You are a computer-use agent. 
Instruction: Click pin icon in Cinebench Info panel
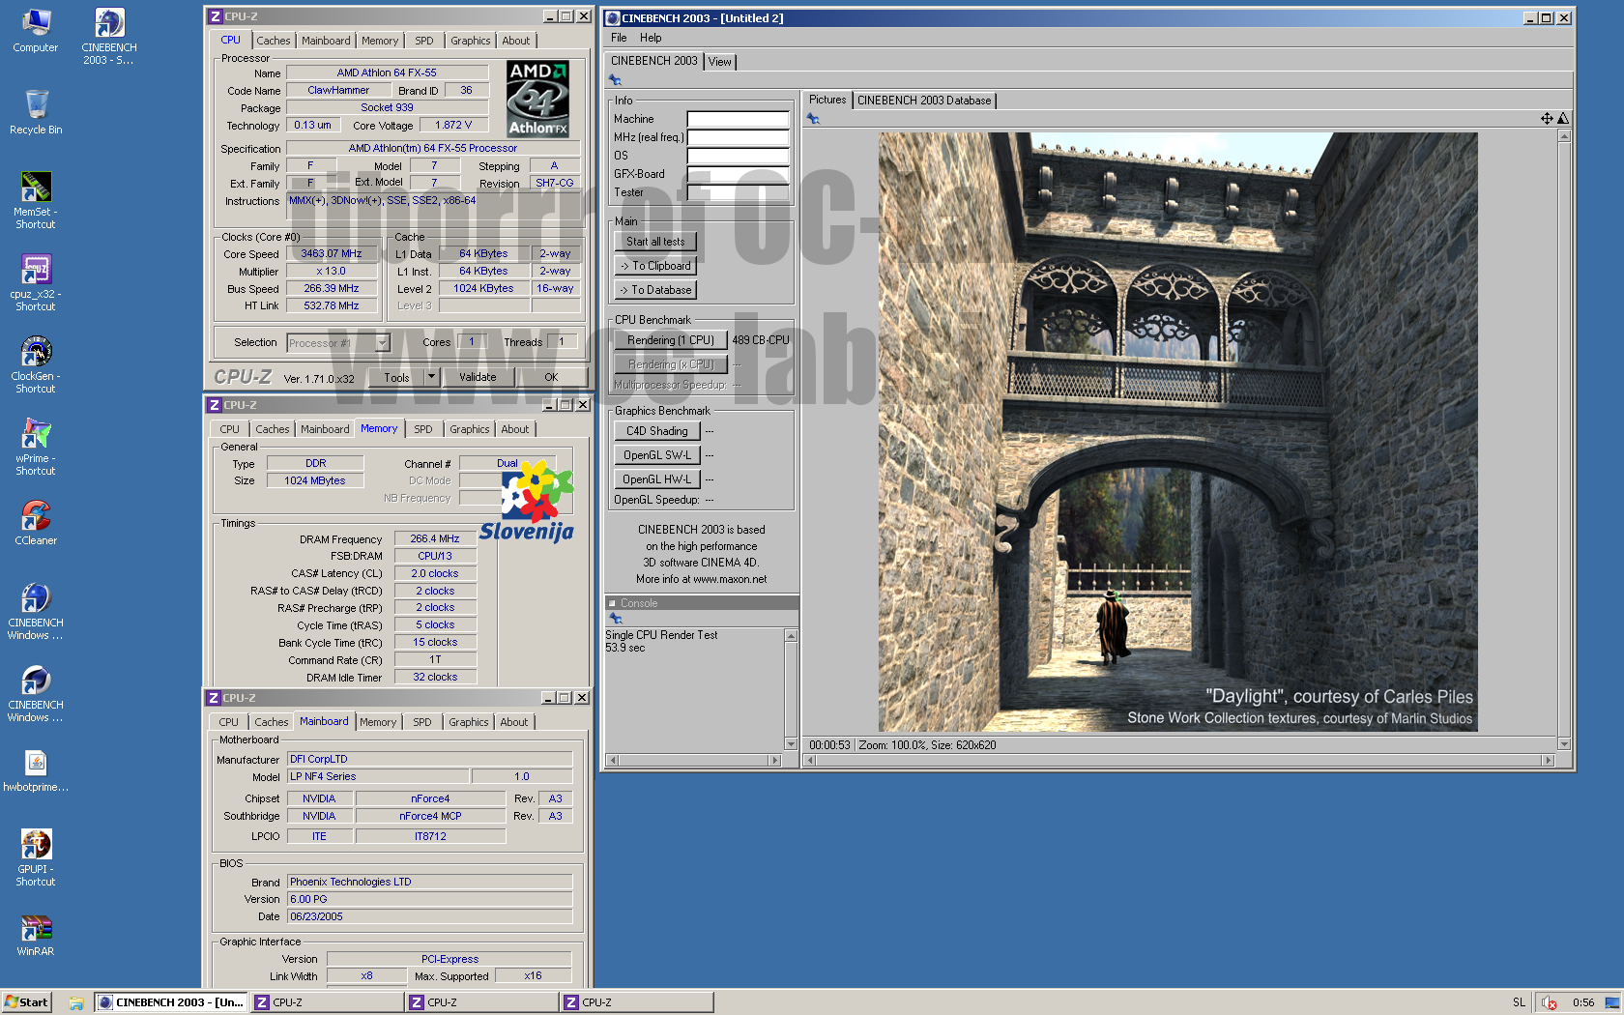click(615, 80)
